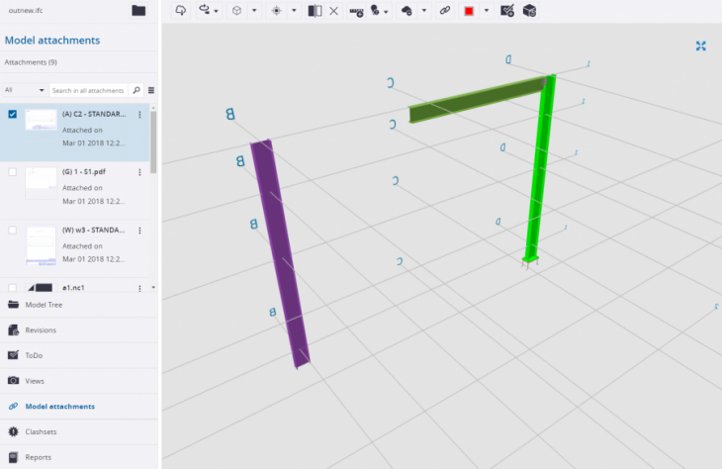Image resolution: width=722 pixels, height=469 pixels.
Task: Open the Revisions section
Action: [41, 329]
